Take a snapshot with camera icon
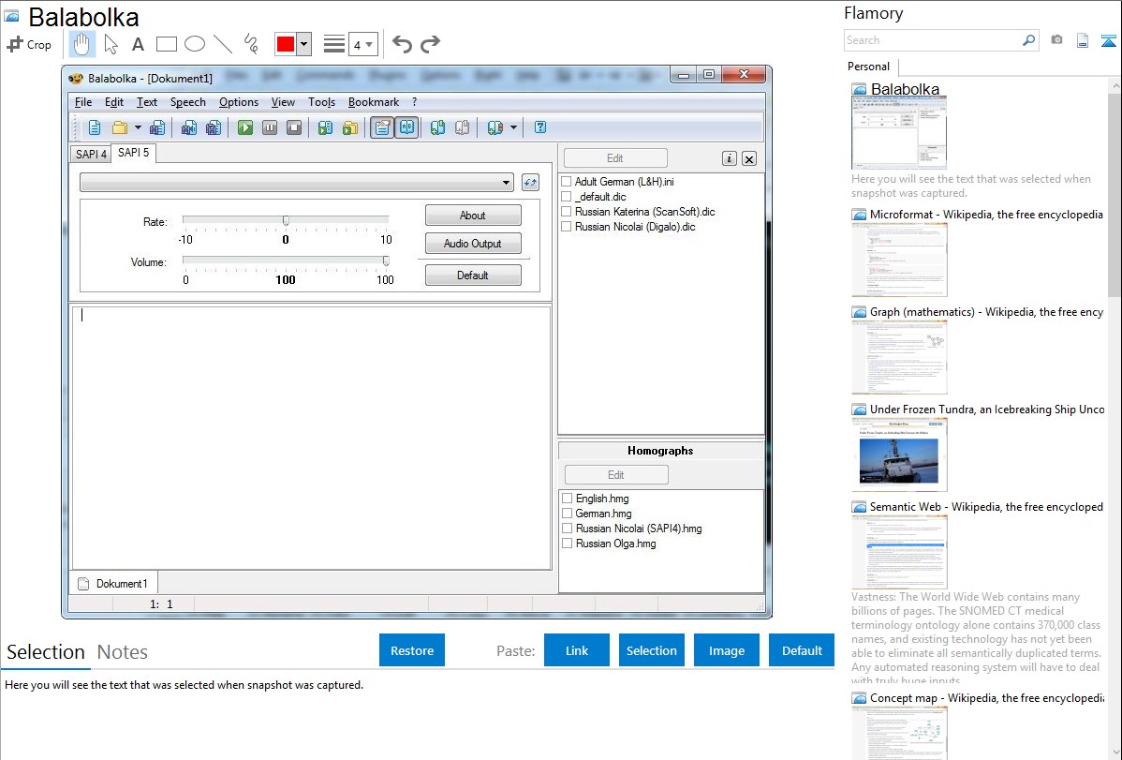1122x760 pixels. pyautogui.click(x=1056, y=40)
